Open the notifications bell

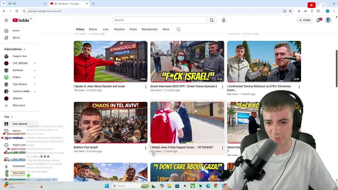[x=318, y=20]
